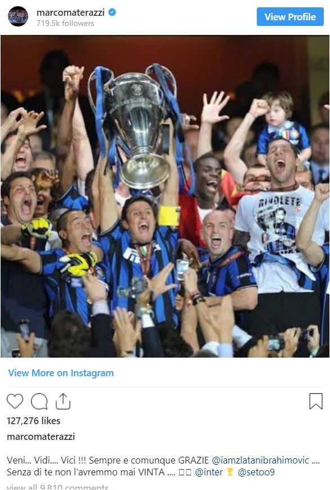Expand view all 9,810 comments
330x490 pixels.
[57, 487]
